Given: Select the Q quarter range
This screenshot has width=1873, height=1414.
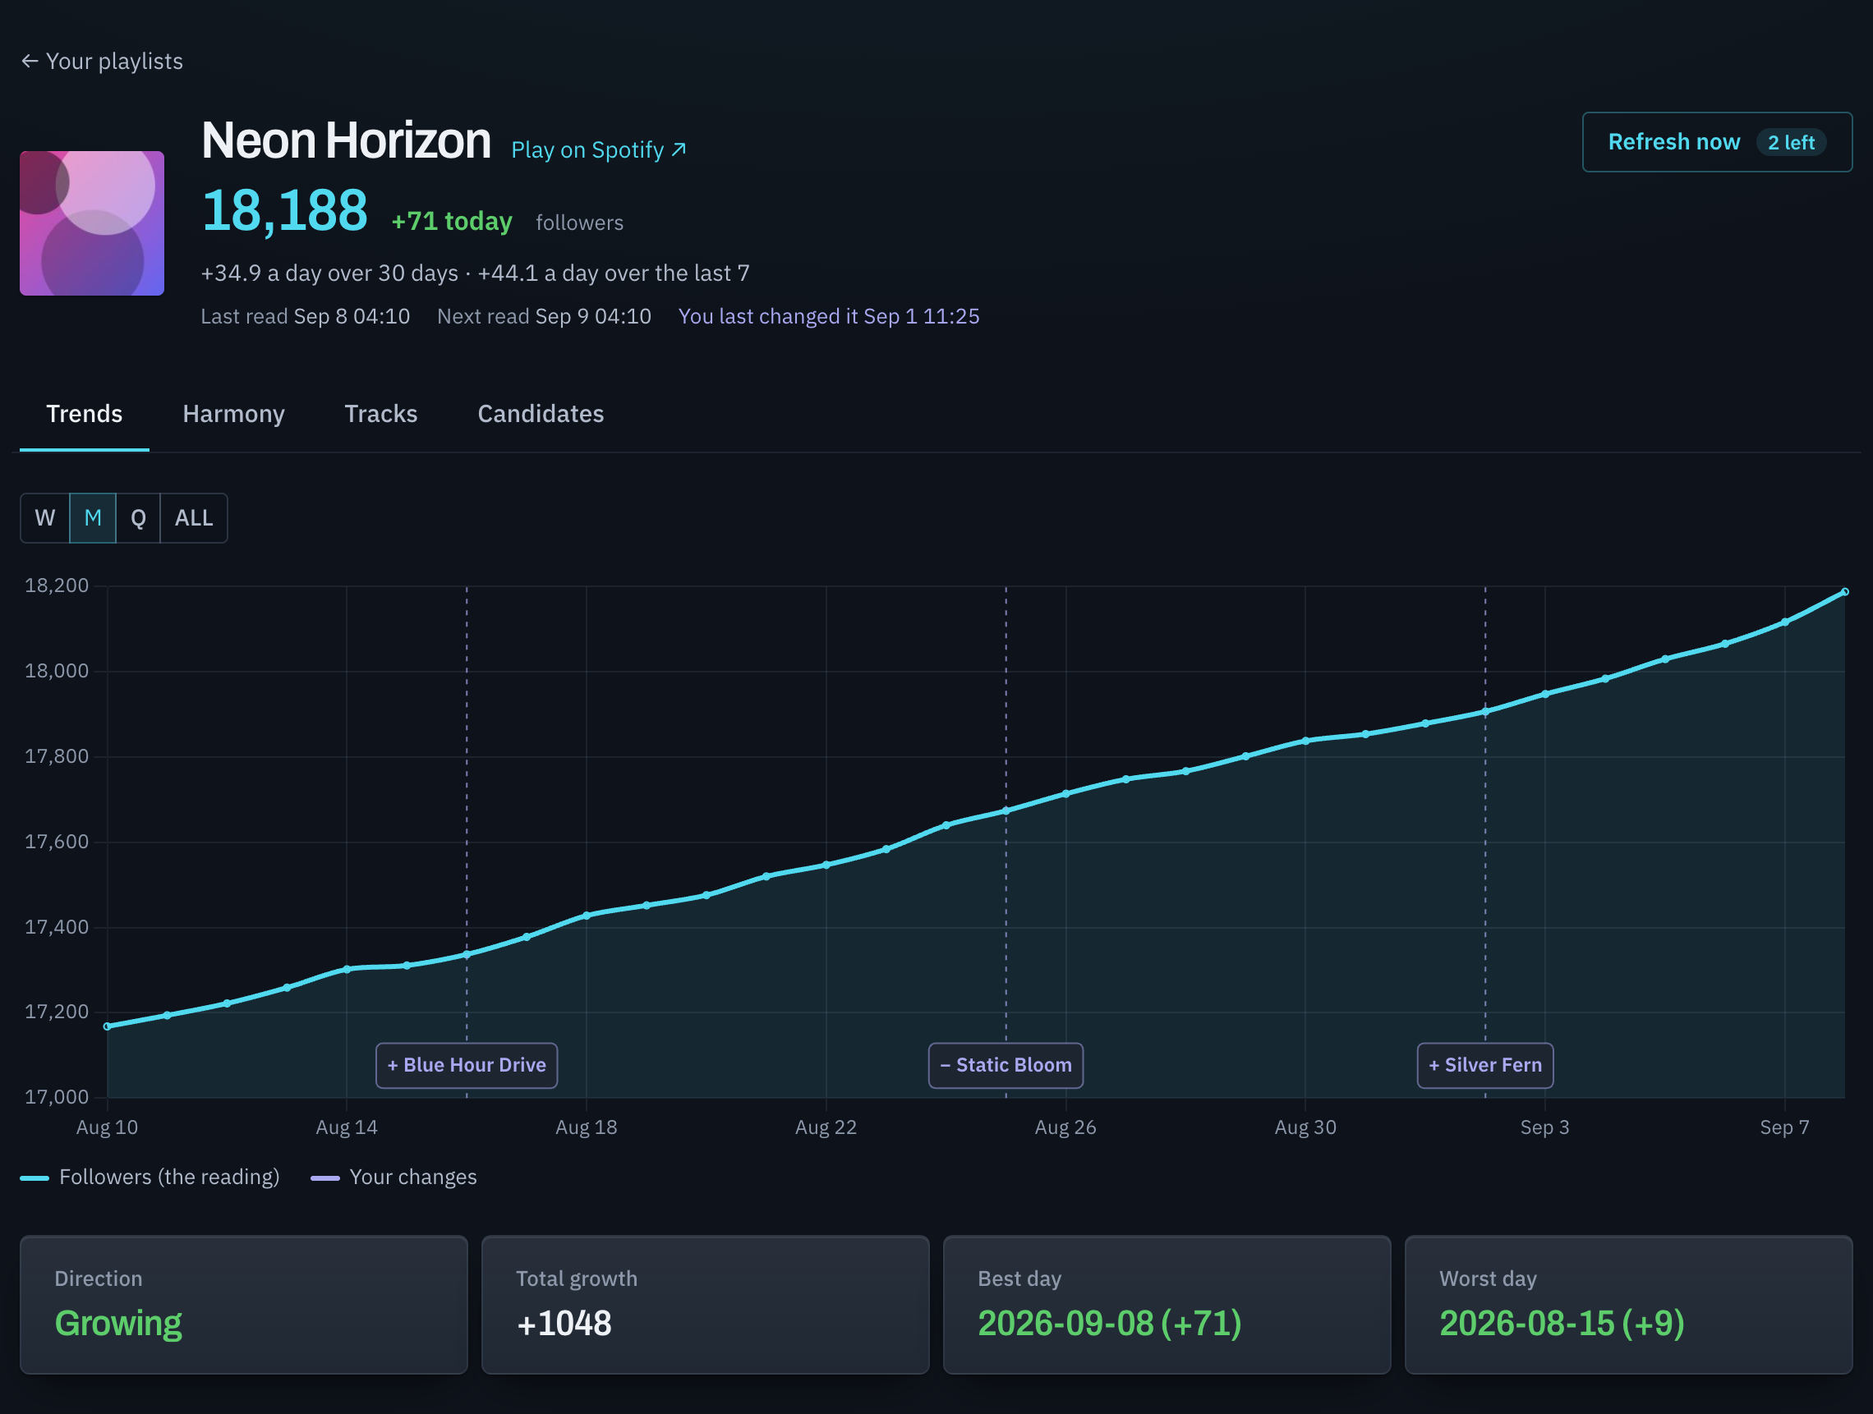Looking at the screenshot, I should pyautogui.click(x=138, y=518).
